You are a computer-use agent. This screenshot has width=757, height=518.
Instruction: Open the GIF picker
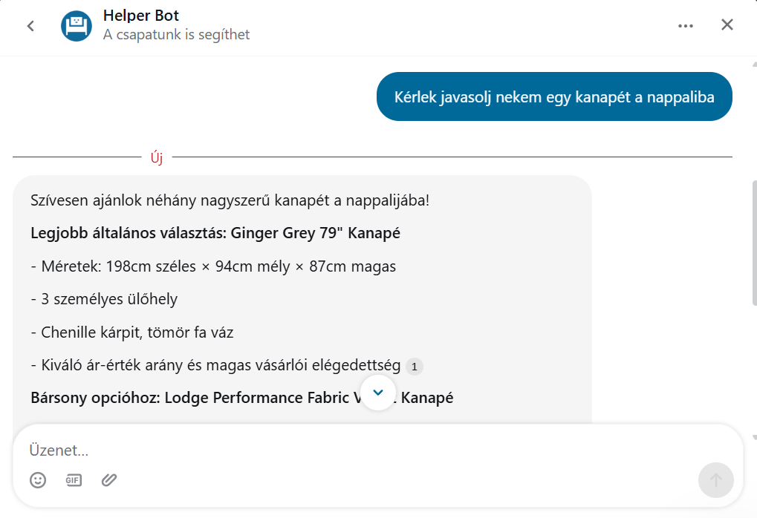click(x=73, y=480)
